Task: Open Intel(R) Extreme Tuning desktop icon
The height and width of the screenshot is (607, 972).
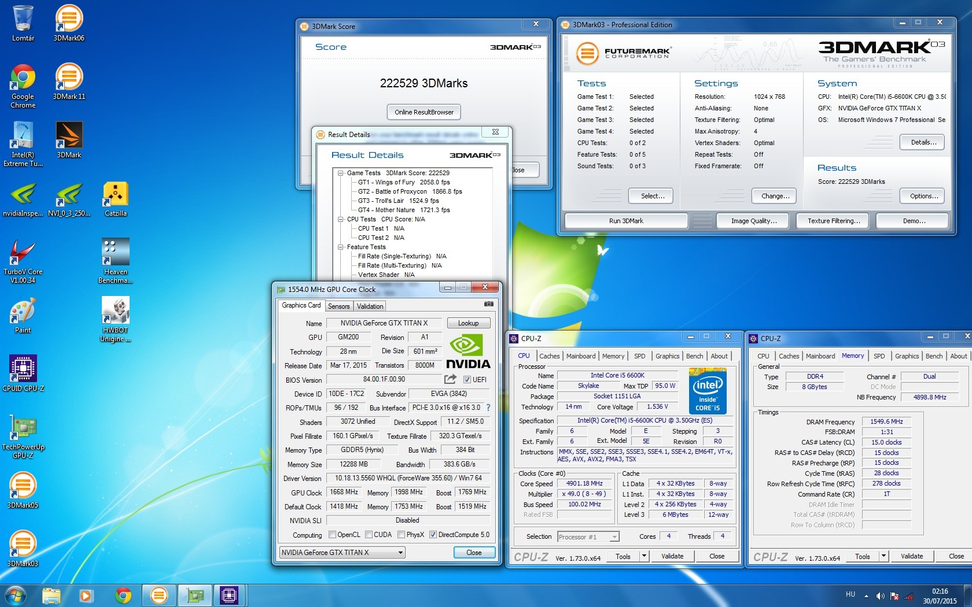Action: [x=23, y=145]
